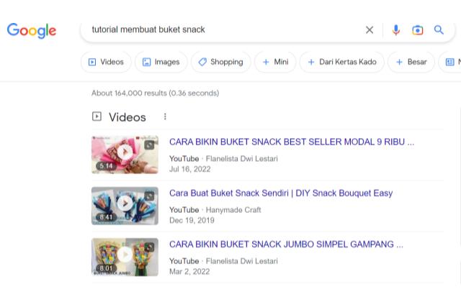Click About 164,000 results text
This screenshot has width=461, height=307.
156,93
